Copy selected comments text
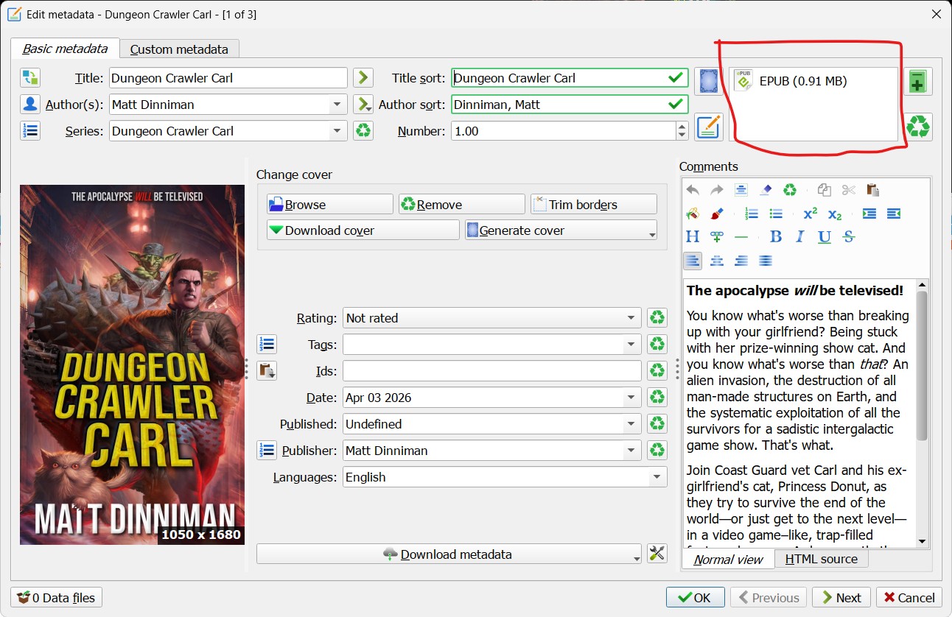 coord(825,190)
